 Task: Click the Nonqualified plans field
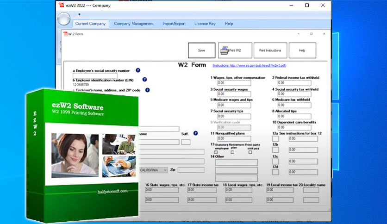click(234, 139)
